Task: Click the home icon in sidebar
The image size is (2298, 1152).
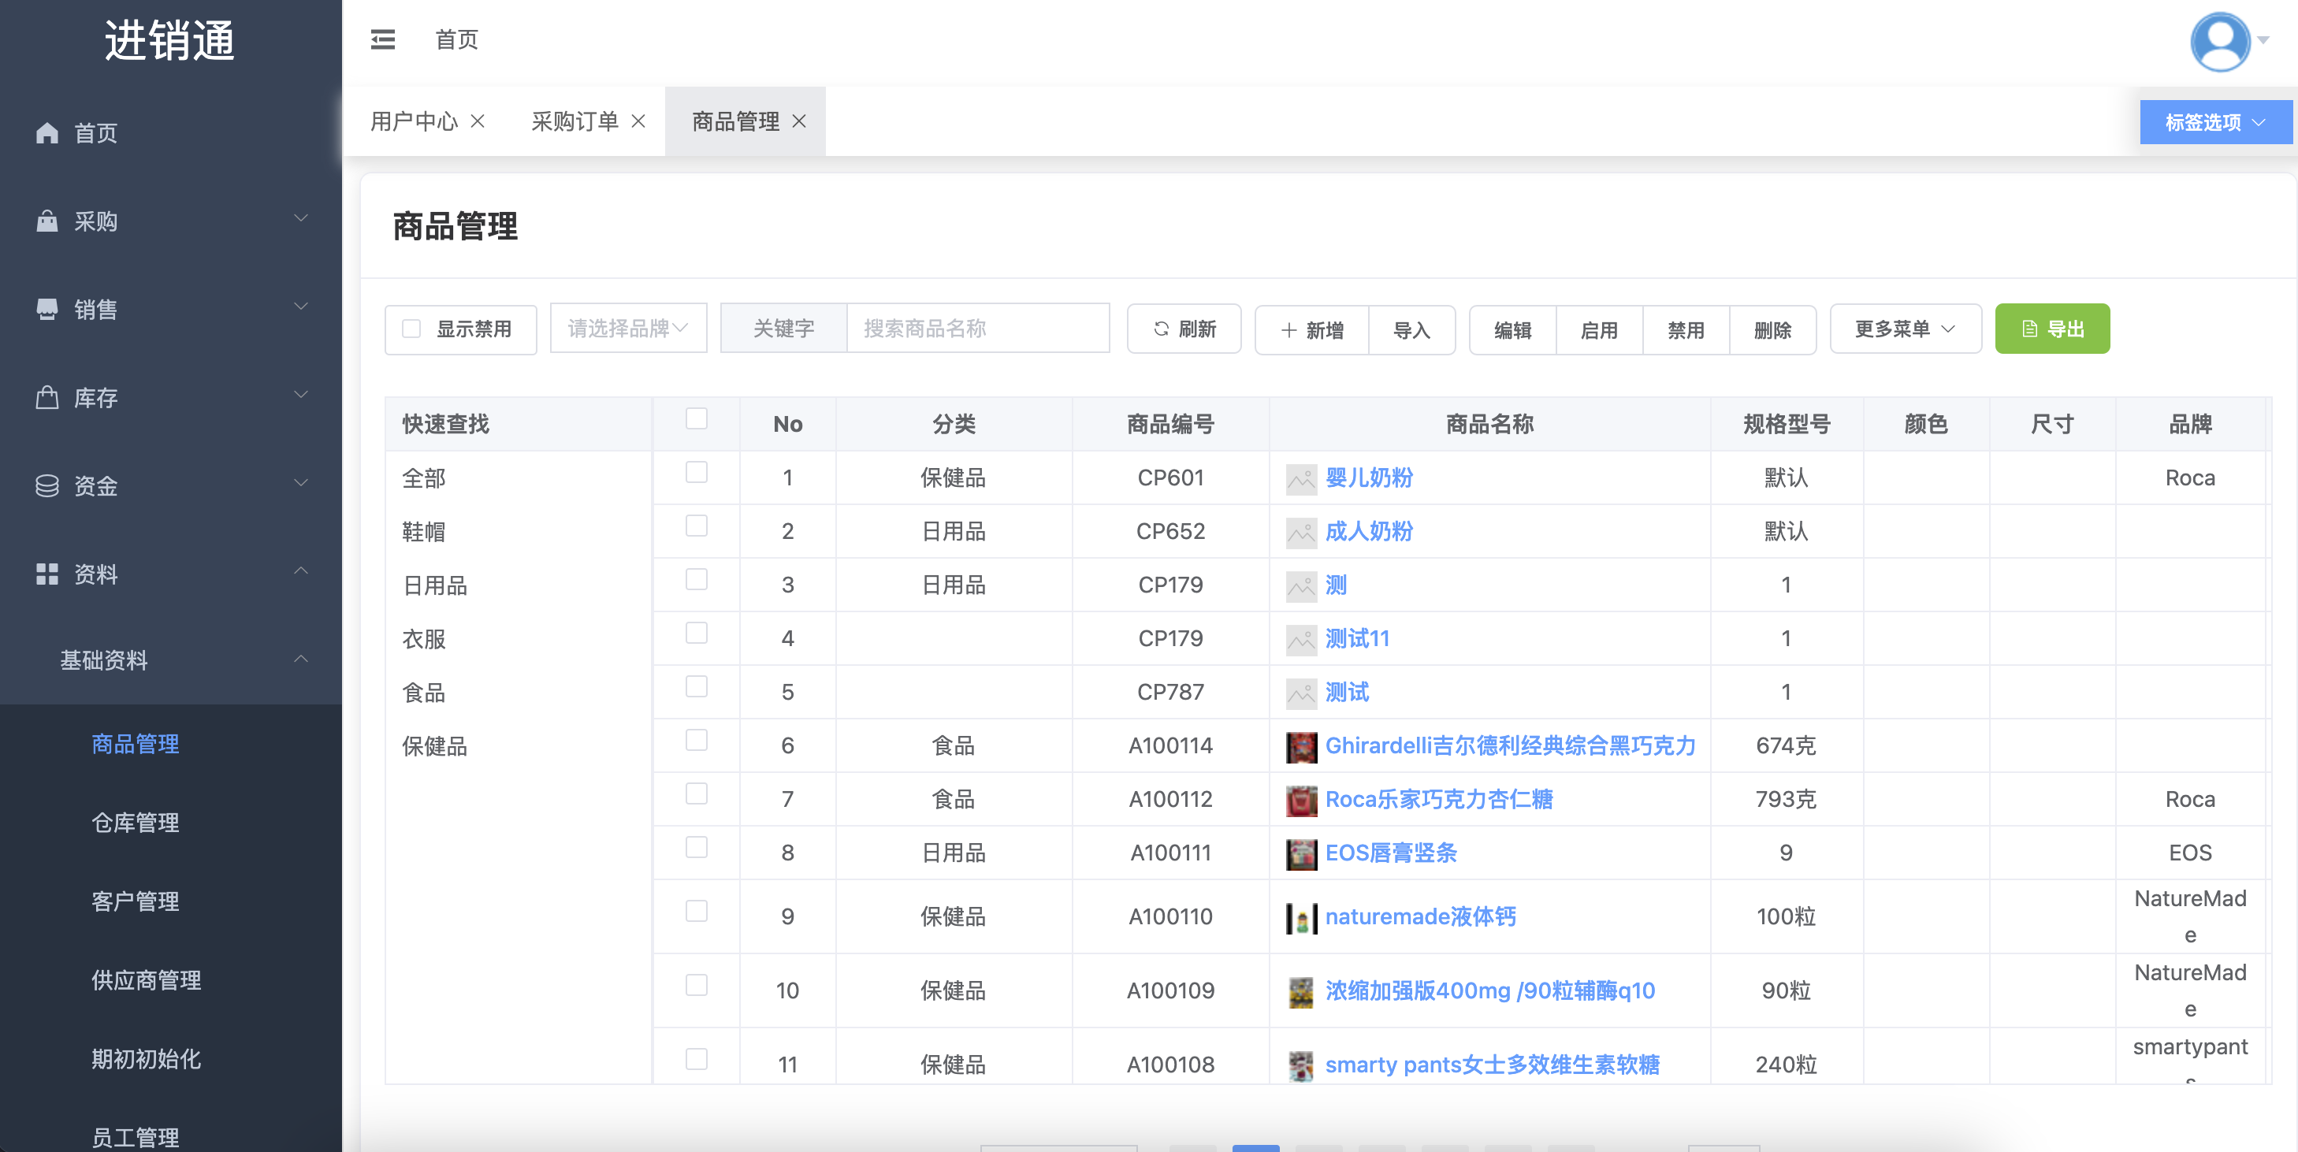Action: pos(47,133)
